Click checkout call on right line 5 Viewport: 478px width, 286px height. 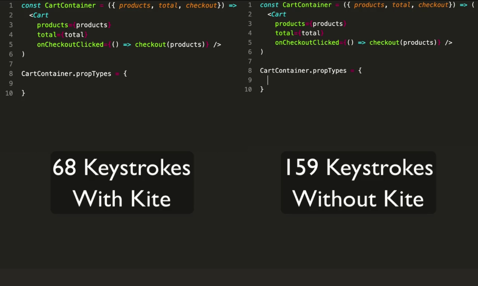[384, 43]
